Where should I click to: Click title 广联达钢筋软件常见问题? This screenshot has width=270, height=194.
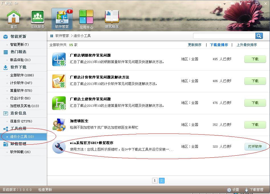(90, 55)
